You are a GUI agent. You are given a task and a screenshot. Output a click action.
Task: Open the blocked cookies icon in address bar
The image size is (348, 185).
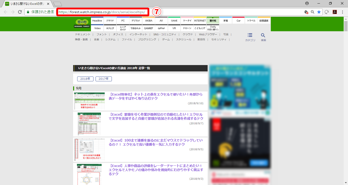coord(306,12)
